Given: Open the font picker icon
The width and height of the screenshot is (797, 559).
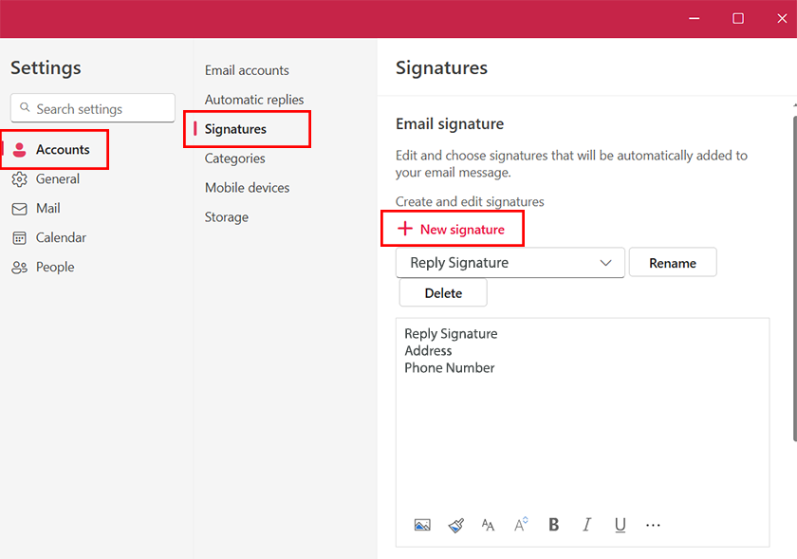Looking at the screenshot, I should pyautogui.click(x=488, y=525).
